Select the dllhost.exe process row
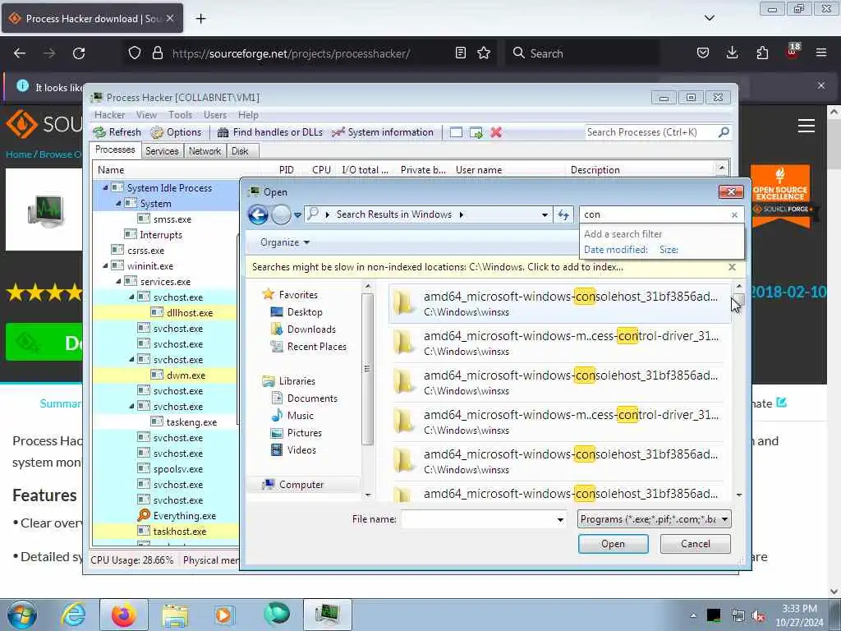Screen dimensions: 841x631 click(164, 313)
